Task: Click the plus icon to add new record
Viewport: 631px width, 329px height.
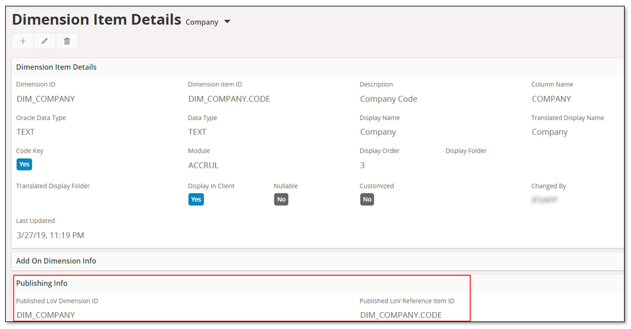Action: point(23,41)
